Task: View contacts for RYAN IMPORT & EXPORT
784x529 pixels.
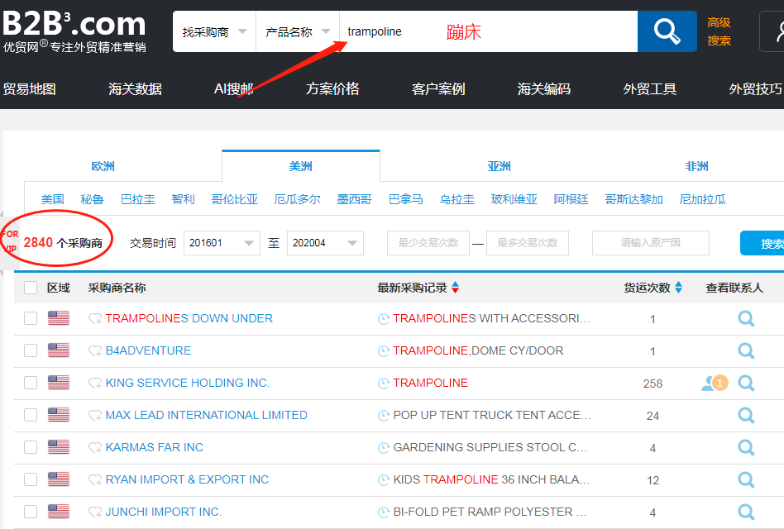Action: 746,479
